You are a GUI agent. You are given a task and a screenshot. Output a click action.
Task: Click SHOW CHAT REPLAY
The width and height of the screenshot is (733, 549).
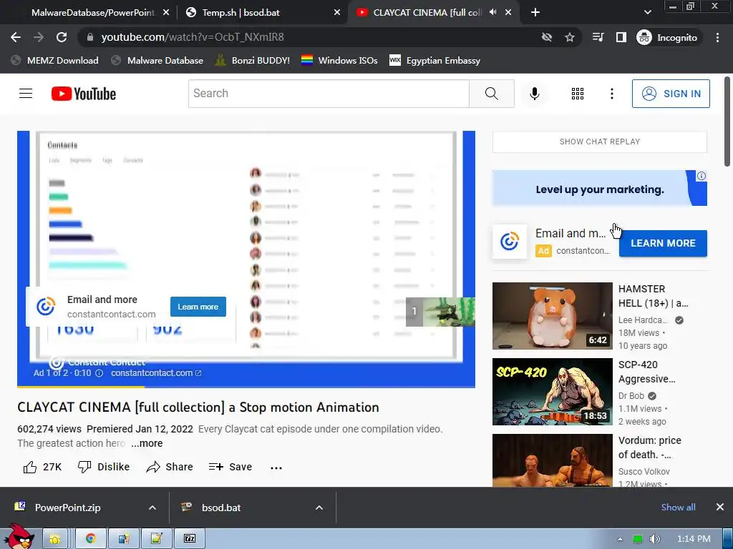[x=599, y=142]
